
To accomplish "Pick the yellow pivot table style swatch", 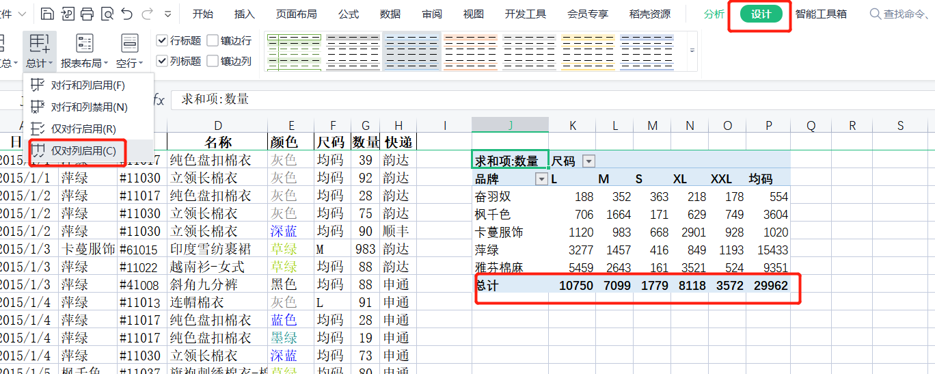I will (x=588, y=51).
